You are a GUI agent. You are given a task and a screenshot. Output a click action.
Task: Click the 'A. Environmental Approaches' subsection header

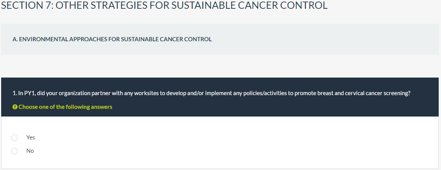[x=112, y=39]
